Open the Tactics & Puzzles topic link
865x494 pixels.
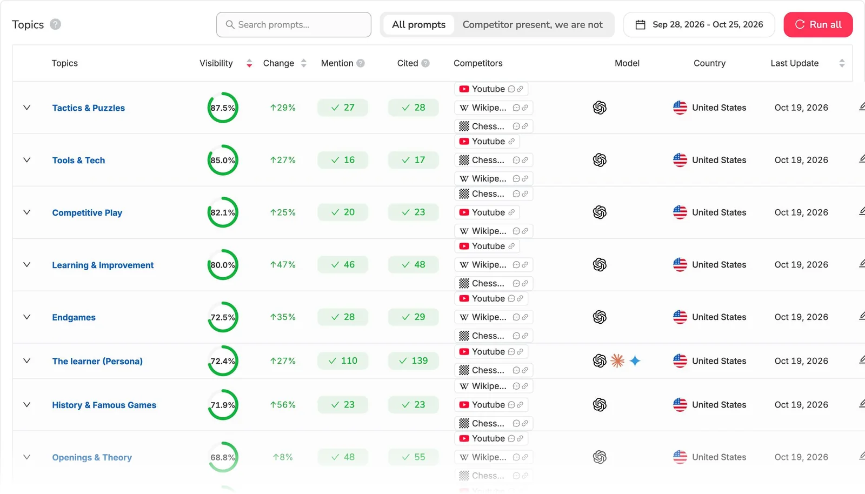(x=89, y=108)
